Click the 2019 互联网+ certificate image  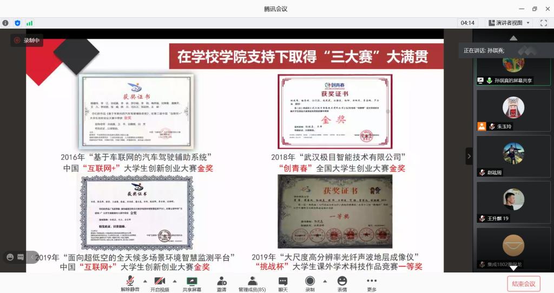pyautogui.click(x=137, y=213)
